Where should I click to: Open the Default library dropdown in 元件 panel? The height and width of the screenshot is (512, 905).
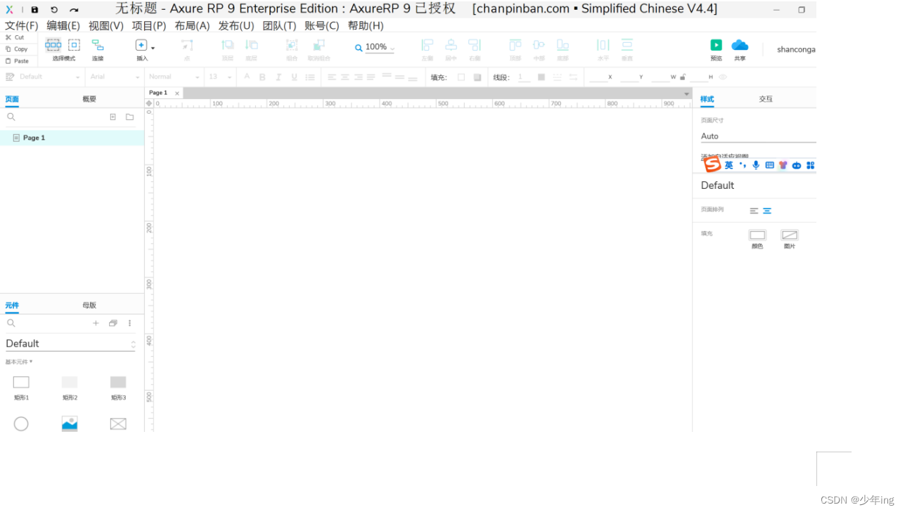(70, 343)
